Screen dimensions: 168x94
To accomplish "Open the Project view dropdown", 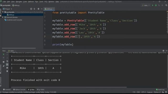I will coord(8,9).
